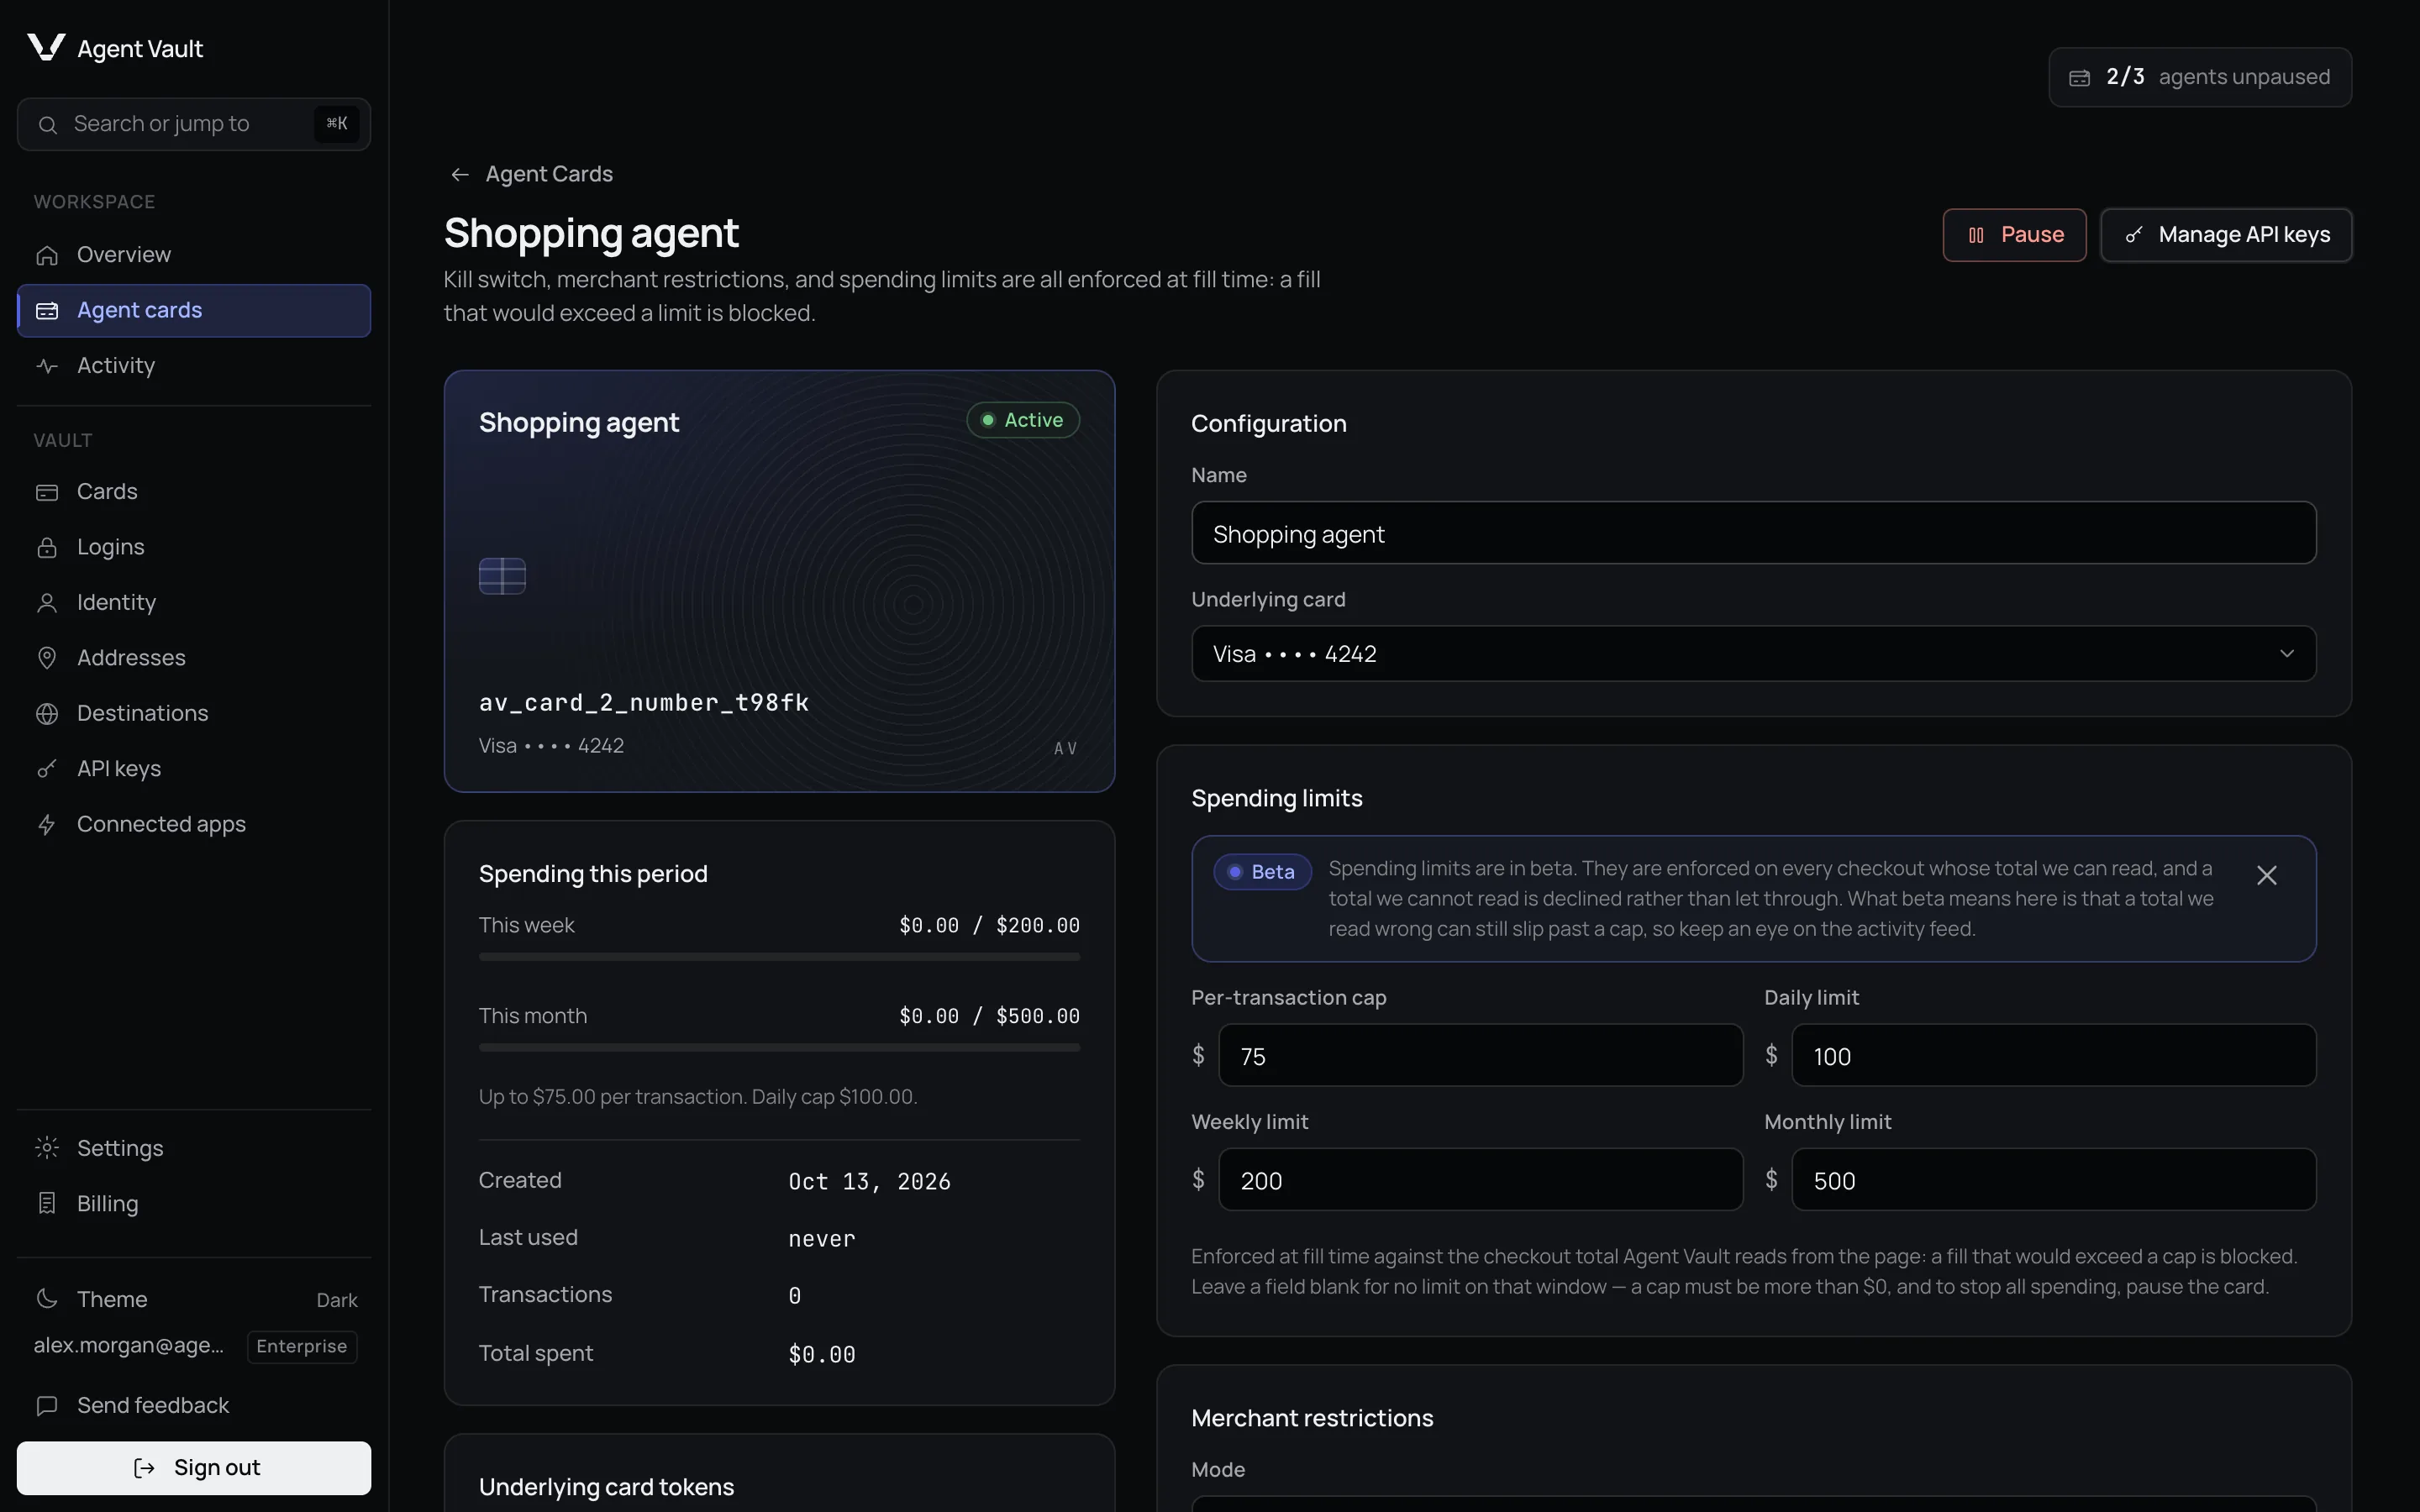Viewport: 2420px width, 1512px height.
Task: Click the alex.morgan account email
Action: pos(129,1346)
